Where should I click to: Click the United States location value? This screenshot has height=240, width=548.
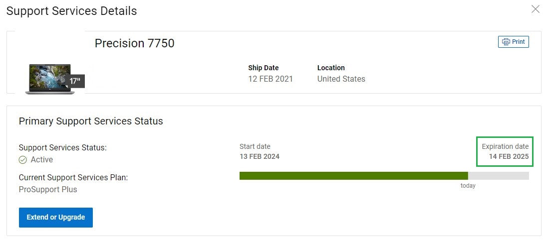click(x=341, y=79)
